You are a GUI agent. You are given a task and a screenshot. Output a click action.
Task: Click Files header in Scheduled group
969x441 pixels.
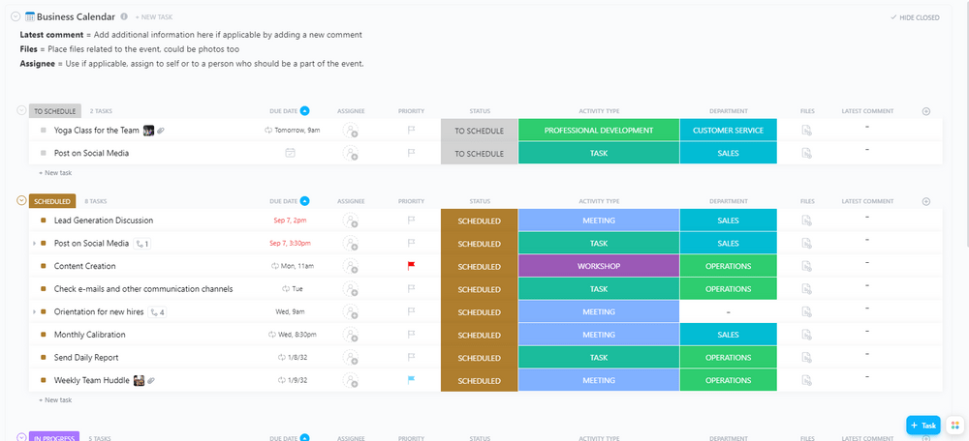[x=807, y=201]
